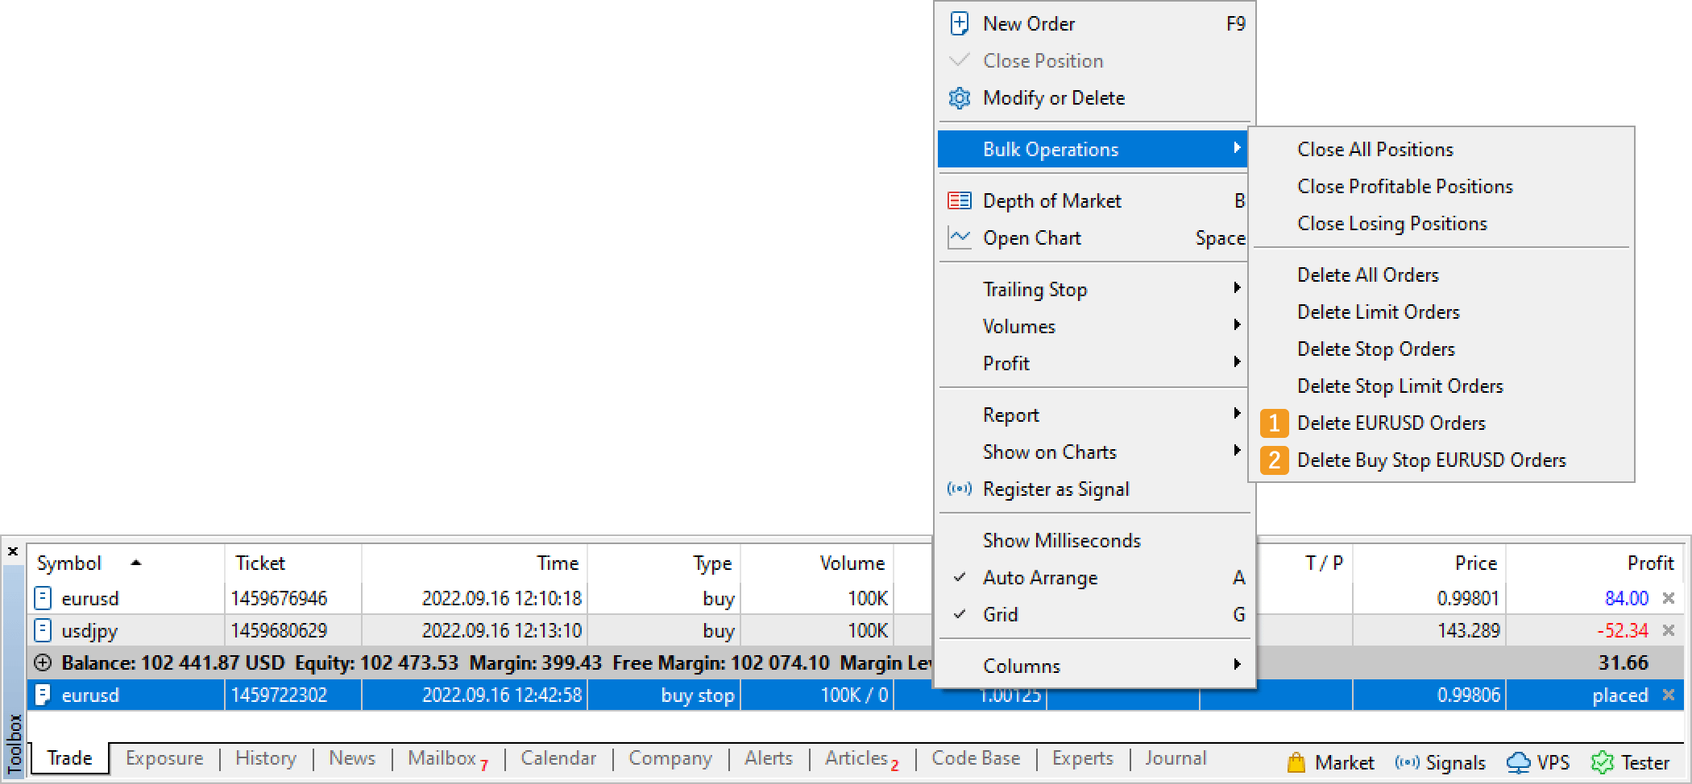Choose Close All Positions
The width and height of the screenshot is (1692, 784).
click(1375, 150)
